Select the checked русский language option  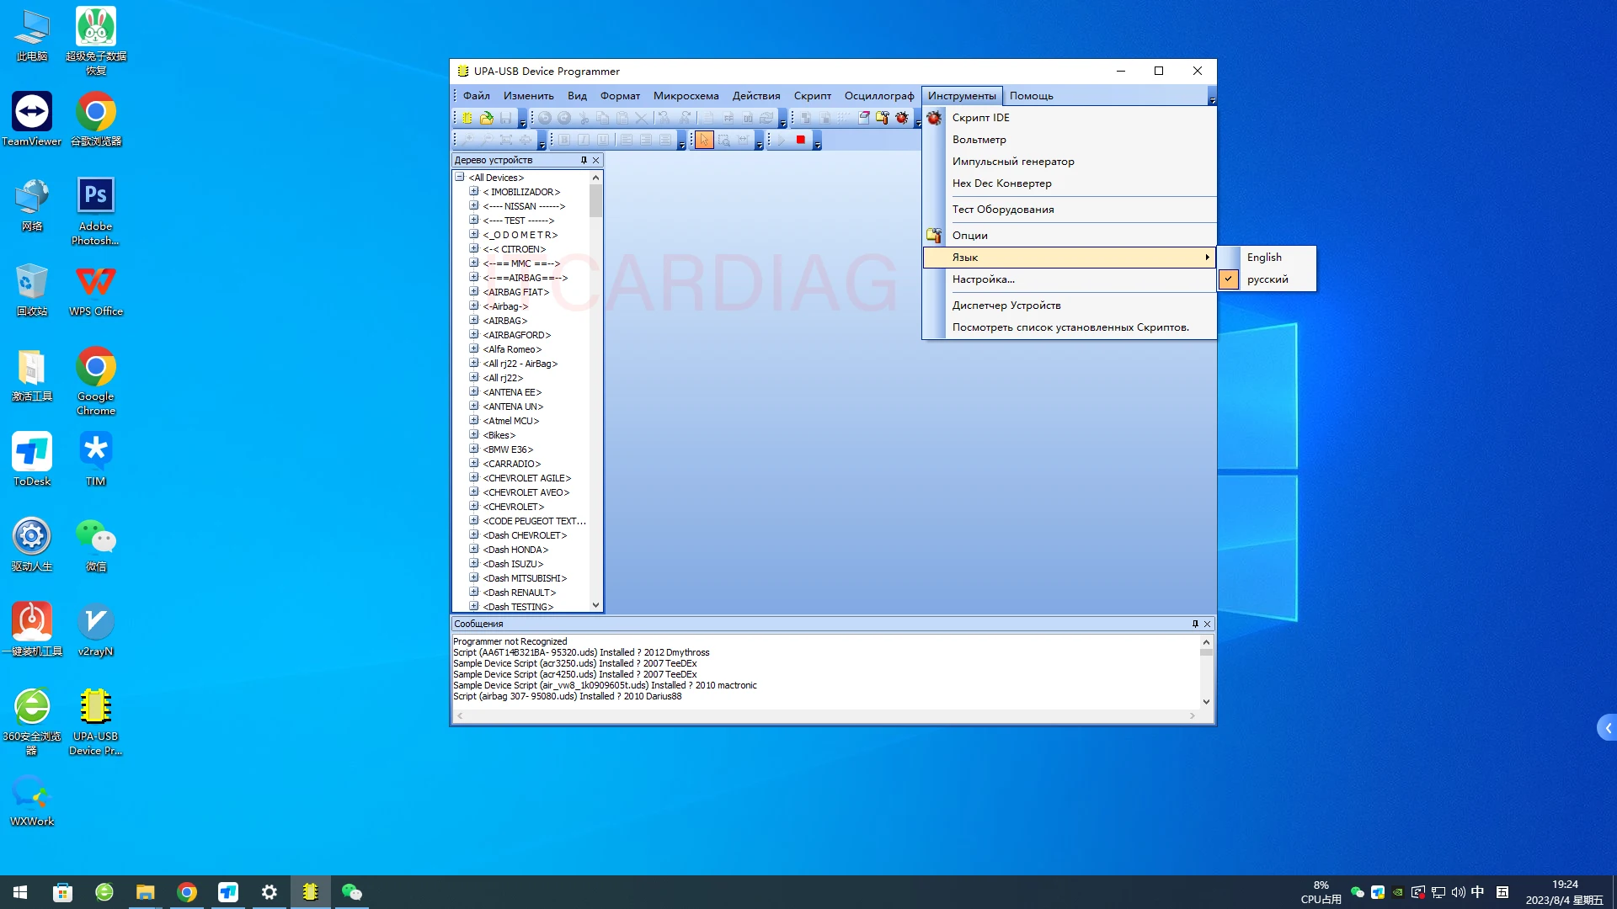pos(1267,279)
